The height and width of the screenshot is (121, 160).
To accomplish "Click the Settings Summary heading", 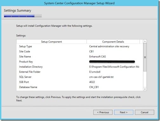I will (x=17, y=10).
